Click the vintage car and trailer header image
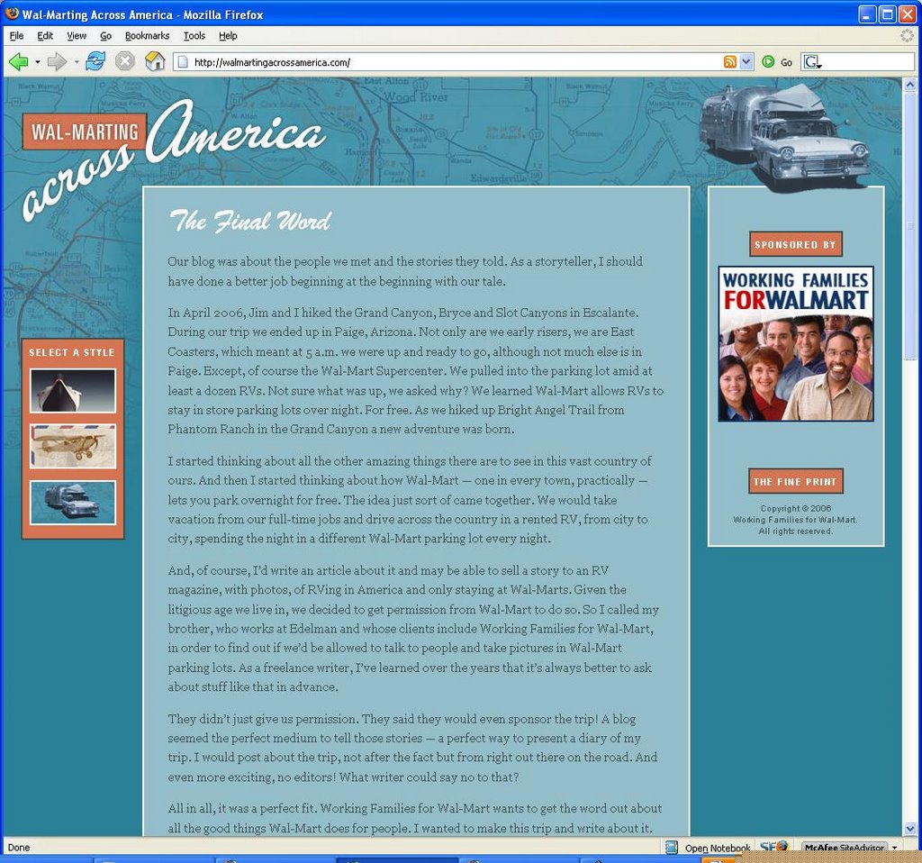Image resolution: width=922 pixels, height=863 pixels. coord(784,138)
